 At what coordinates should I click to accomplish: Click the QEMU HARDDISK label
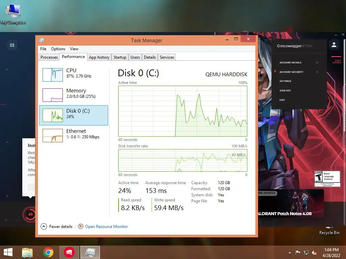tap(226, 75)
